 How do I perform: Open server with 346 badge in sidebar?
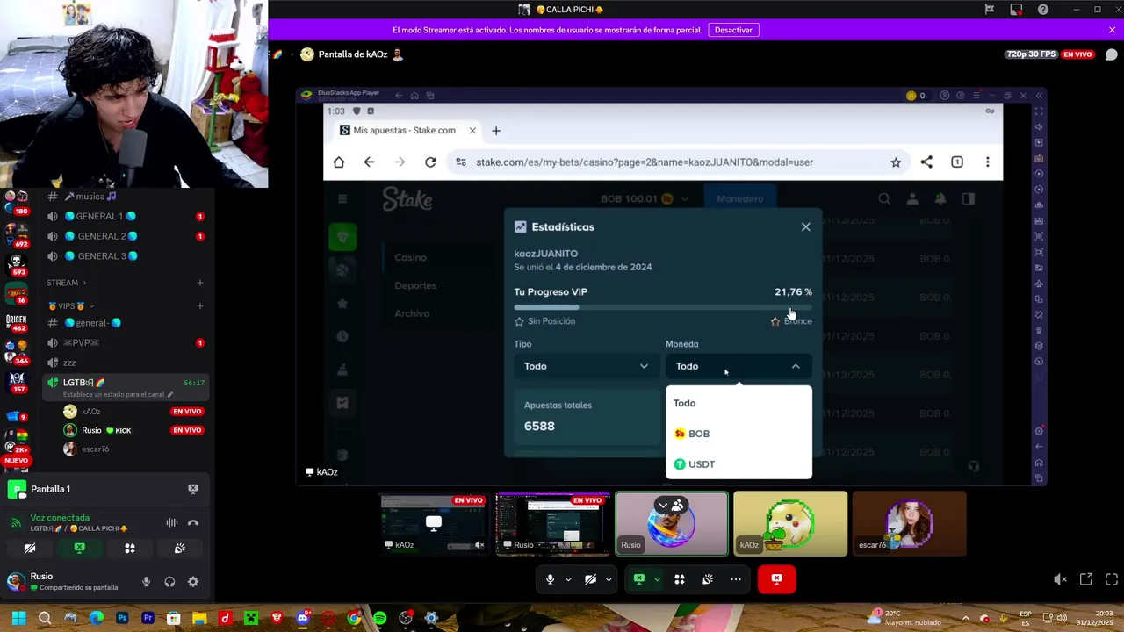pyautogui.click(x=16, y=351)
